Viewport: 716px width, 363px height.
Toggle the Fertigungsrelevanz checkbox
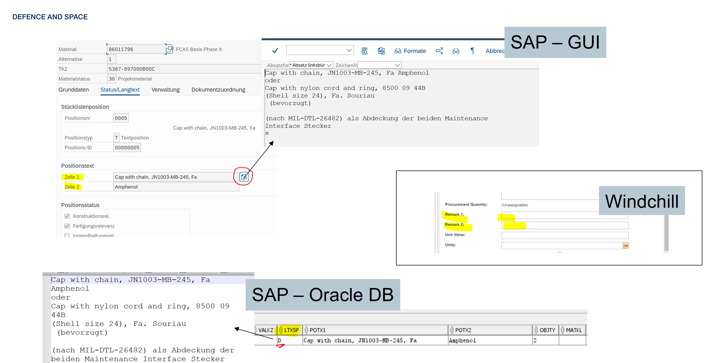[67, 226]
